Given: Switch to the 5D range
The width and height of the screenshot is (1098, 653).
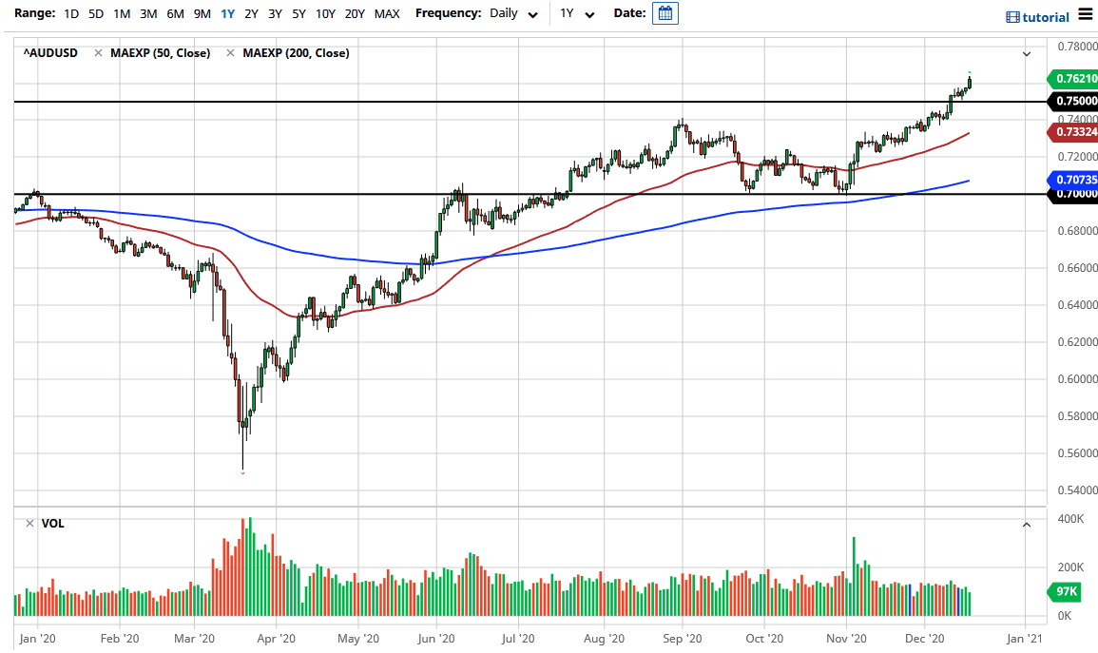Looking at the screenshot, I should [x=95, y=13].
